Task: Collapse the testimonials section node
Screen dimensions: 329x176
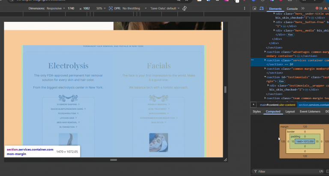Action: [265, 77]
